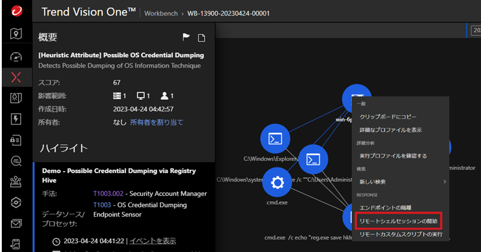Click the document note icon in 概要 header

coord(202,38)
